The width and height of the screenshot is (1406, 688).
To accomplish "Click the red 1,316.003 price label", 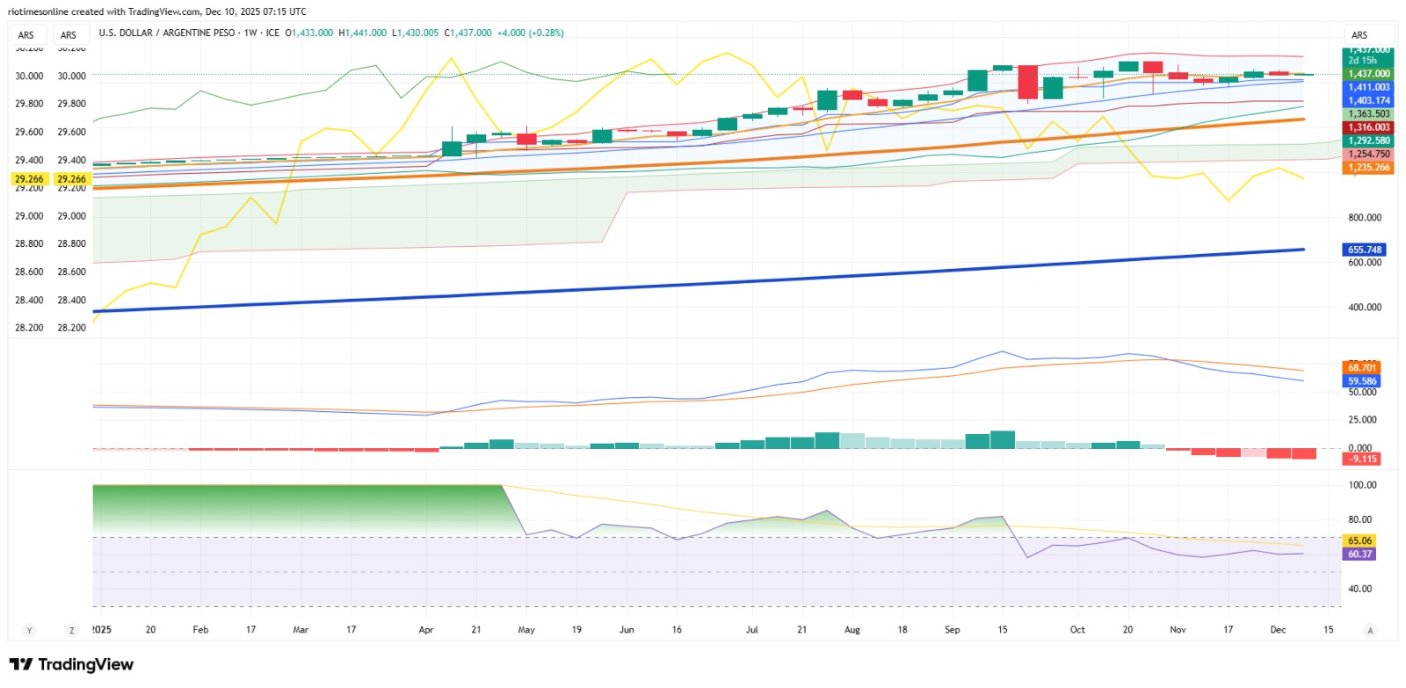I will point(1369,127).
